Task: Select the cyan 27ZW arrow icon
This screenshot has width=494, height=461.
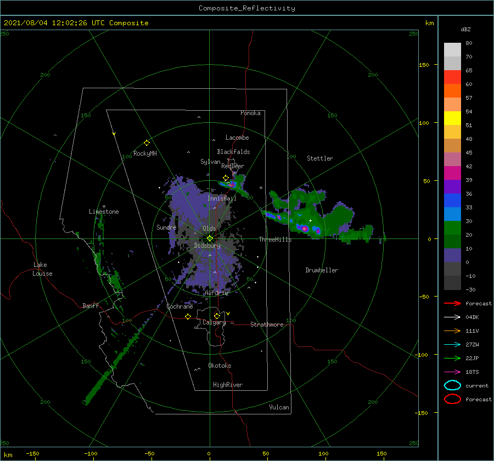Action: tap(452, 345)
